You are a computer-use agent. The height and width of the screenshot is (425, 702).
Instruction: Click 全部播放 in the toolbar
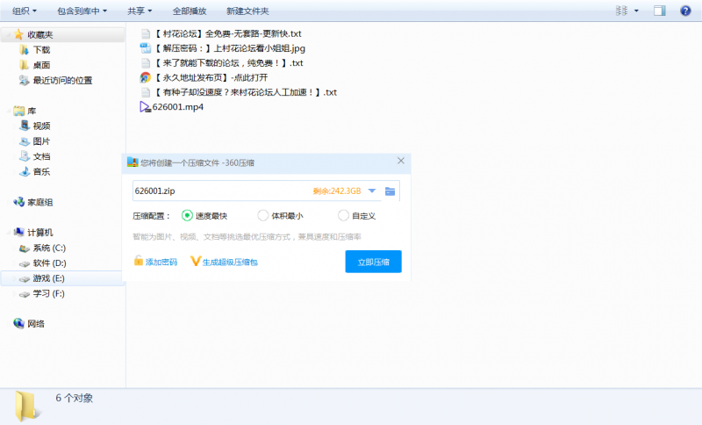point(190,11)
